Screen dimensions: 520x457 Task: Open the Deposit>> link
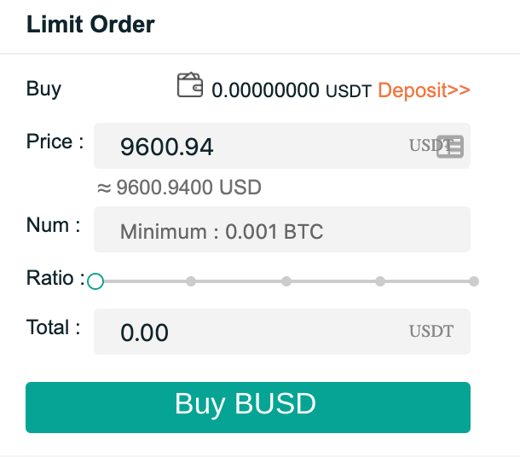425,90
